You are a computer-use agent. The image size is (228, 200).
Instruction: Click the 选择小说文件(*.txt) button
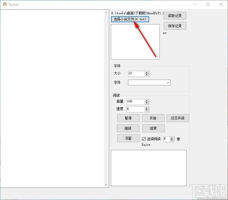130,19
